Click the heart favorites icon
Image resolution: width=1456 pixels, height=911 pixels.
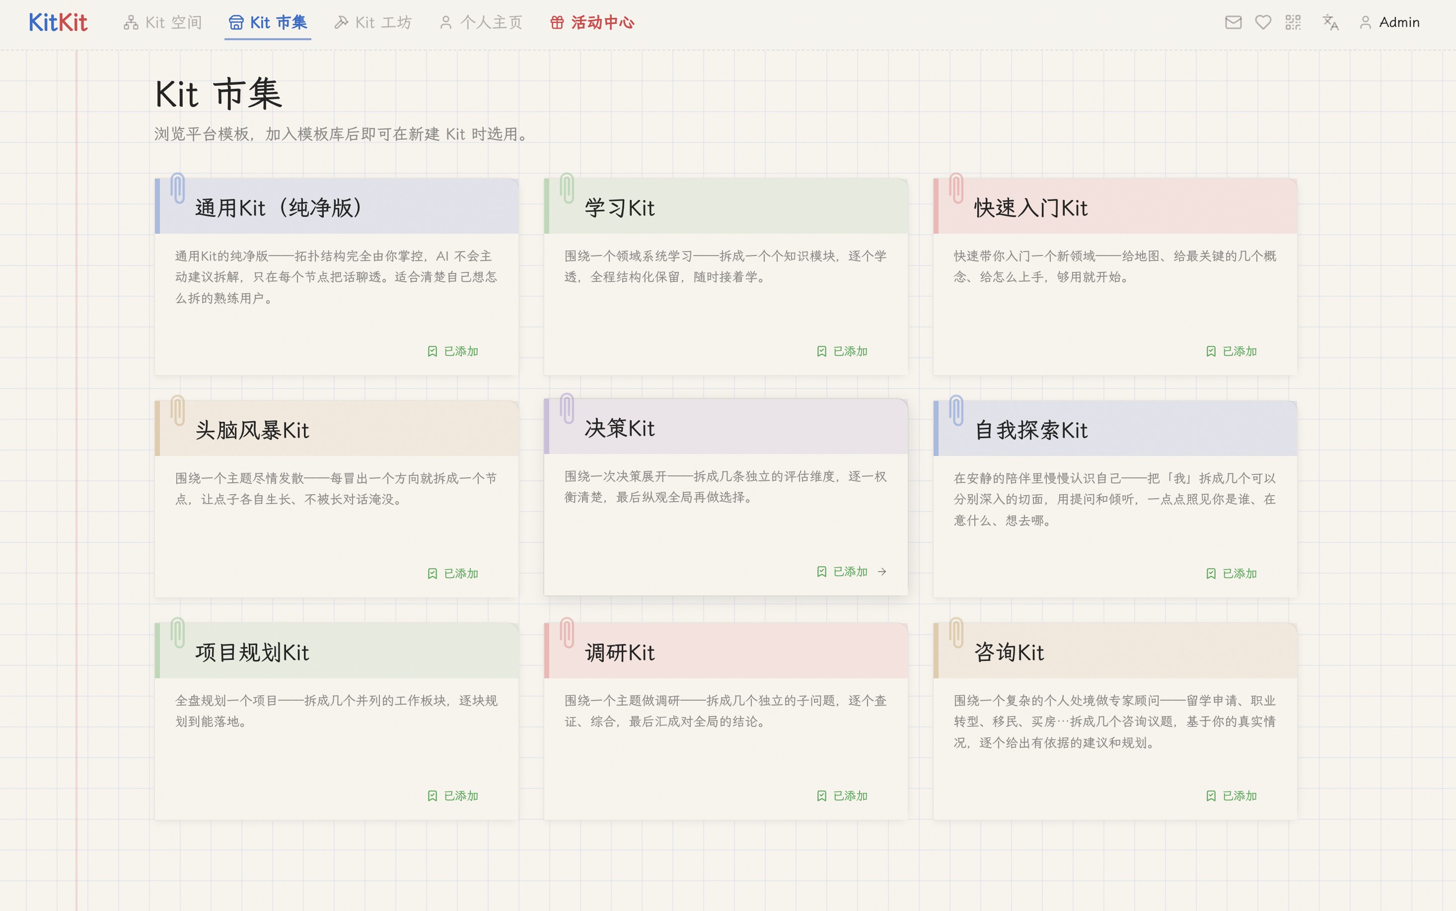pyautogui.click(x=1263, y=22)
